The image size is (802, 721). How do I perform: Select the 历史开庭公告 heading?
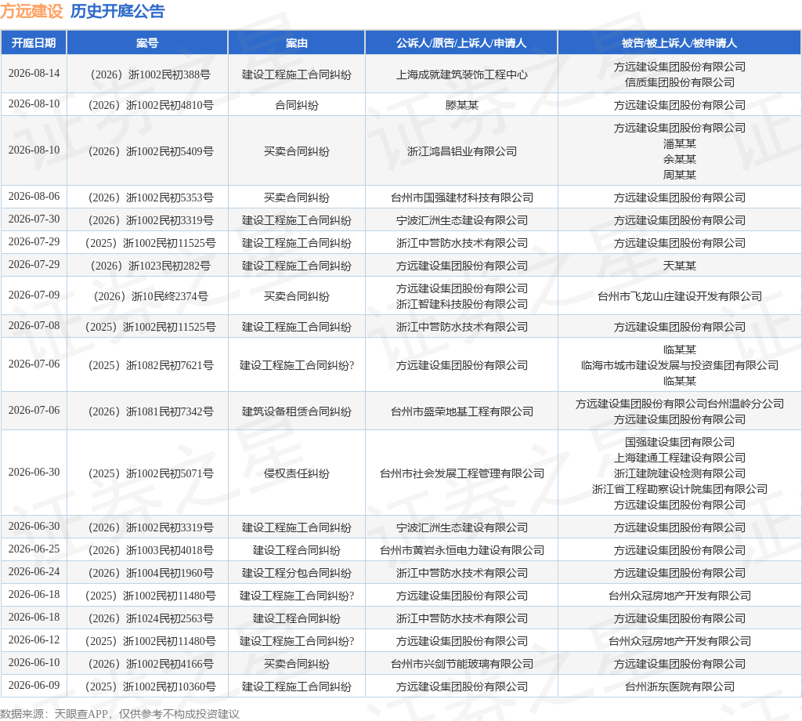117,11
